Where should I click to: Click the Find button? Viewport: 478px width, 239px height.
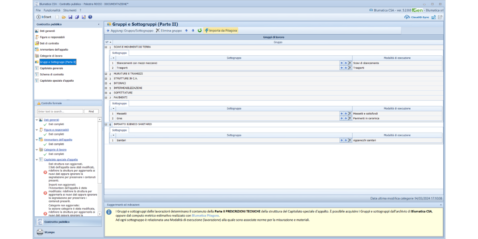(x=91, y=112)
